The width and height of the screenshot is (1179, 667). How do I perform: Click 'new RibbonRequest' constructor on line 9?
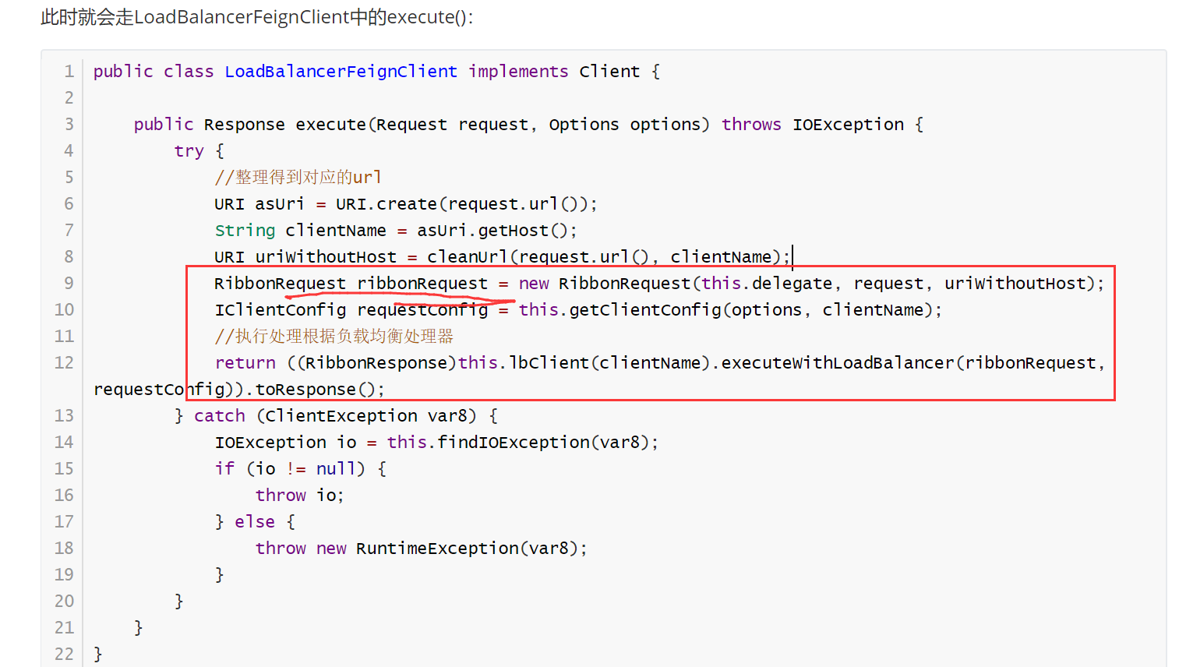tap(605, 284)
